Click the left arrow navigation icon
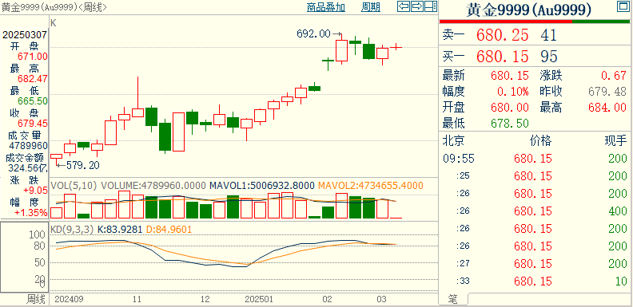This screenshot has height=307, width=633. coord(404,6)
